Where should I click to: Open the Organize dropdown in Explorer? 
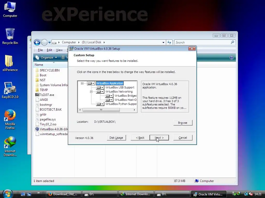46,57
